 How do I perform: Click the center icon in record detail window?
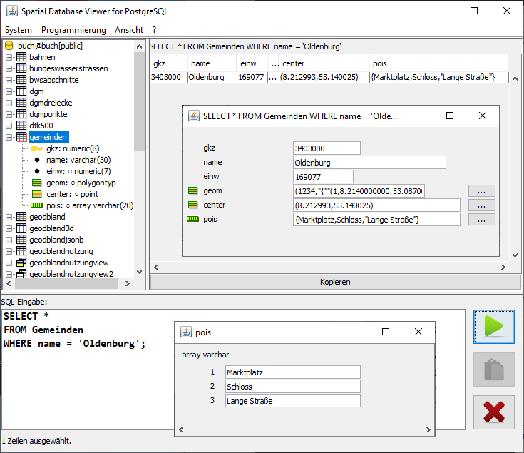tap(192, 205)
